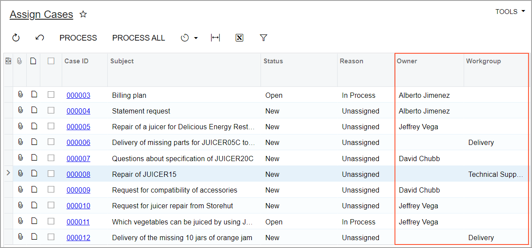Screen dimensions: 532x248
Task: Open the TOOLS dropdown menu
Action: [x=510, y=12]
